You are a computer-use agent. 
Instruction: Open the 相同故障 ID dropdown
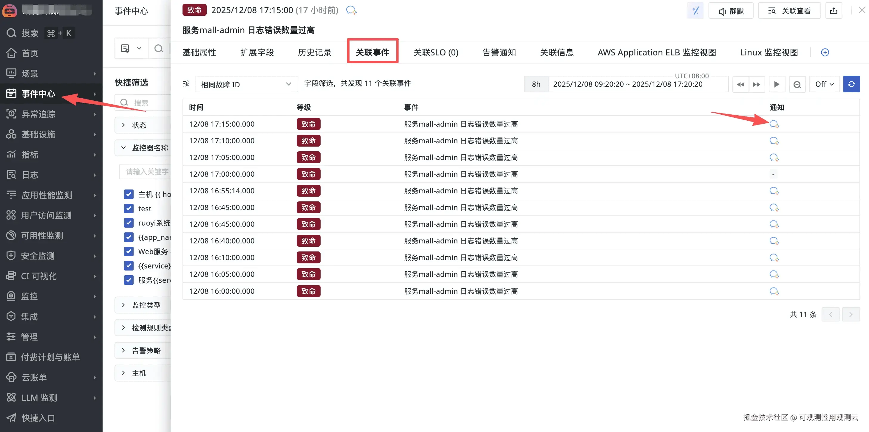(x=246, y=84)
